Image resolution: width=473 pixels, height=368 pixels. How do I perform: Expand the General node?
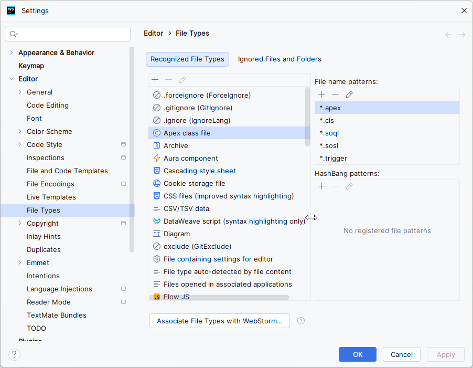[19, 92]
